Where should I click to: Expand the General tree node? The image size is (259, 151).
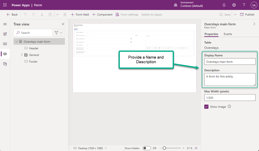point(22,55)
